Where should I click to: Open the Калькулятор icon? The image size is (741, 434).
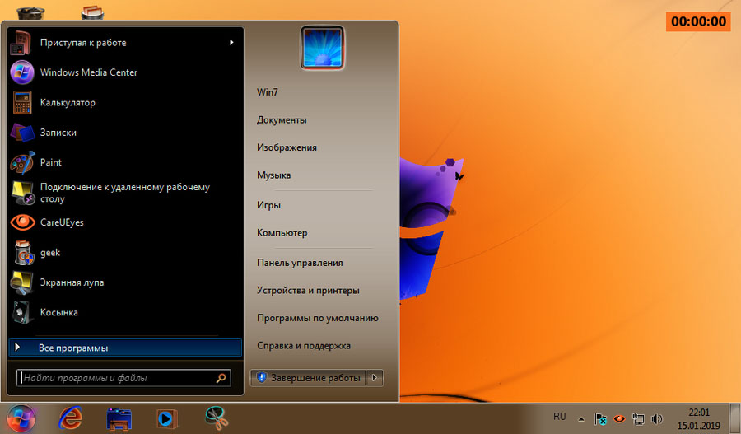21,103
